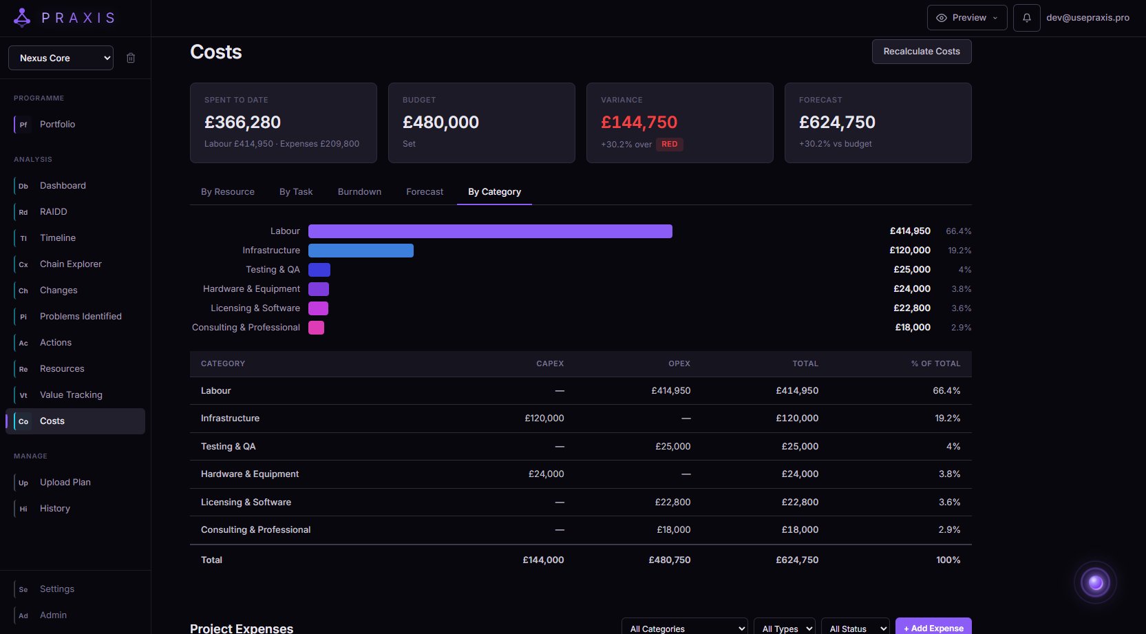Open Dashboard via its Db icon

click(23, 186)
